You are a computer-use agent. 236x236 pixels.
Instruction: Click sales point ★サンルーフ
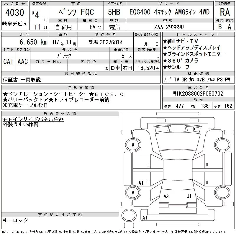tap(176, 67)
